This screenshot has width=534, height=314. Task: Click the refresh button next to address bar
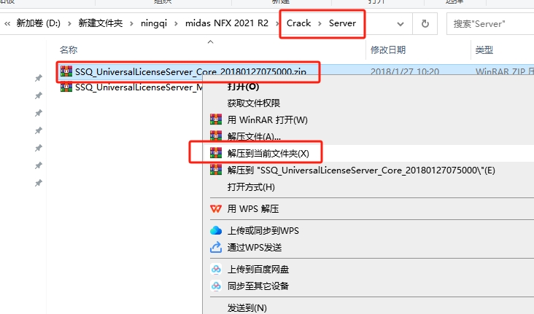pos(425,24)
